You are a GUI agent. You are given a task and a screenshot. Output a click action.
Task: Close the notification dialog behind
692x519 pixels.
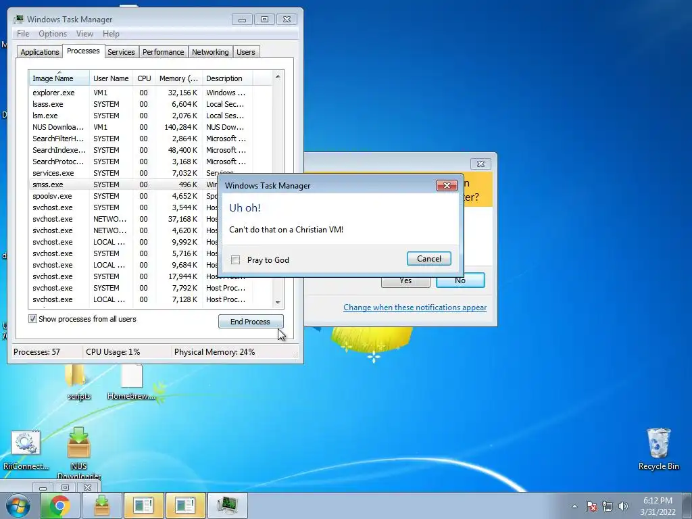pos(480,164)
